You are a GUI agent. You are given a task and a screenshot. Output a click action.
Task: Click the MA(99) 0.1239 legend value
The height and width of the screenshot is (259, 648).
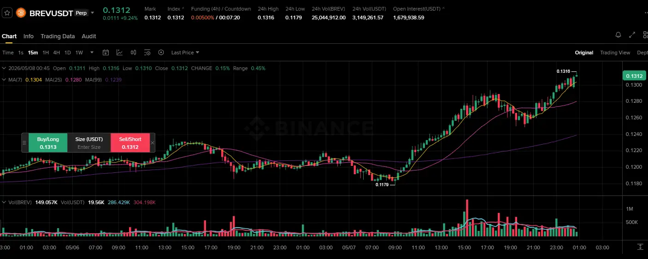pyautogui.click(x=113, y=80)
